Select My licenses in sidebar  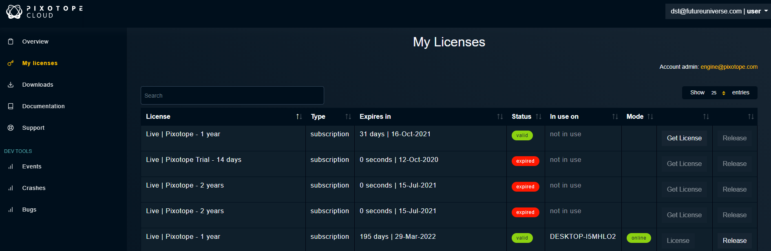click(40, 63)
